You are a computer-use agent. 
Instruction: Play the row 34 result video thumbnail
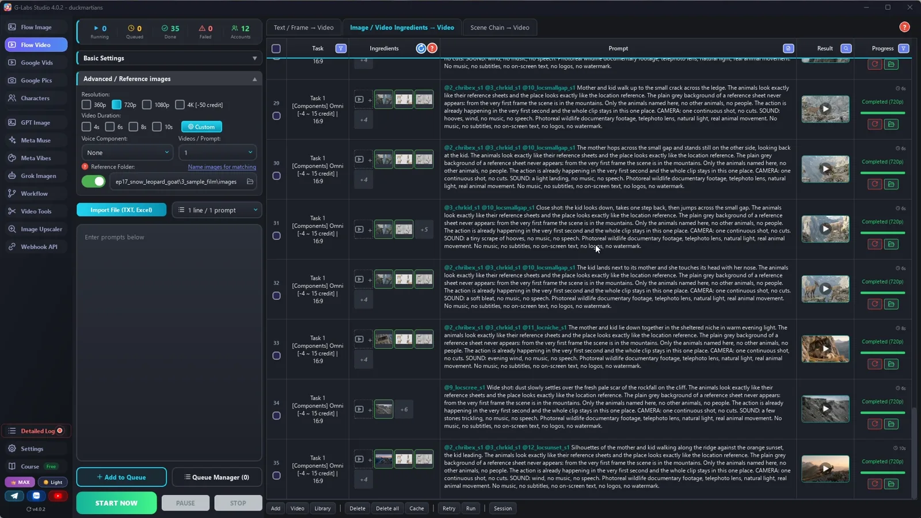point(825,409)
